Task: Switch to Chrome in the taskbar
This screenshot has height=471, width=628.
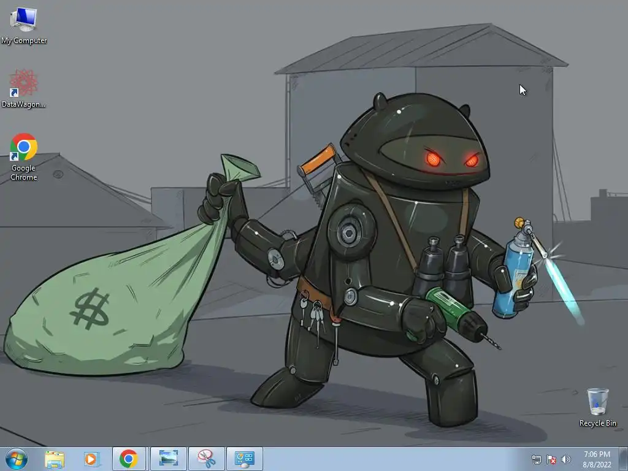Action: (129, 459)
